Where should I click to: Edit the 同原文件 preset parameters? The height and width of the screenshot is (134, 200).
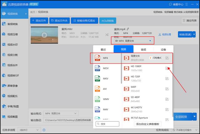(x=167, y=58)
